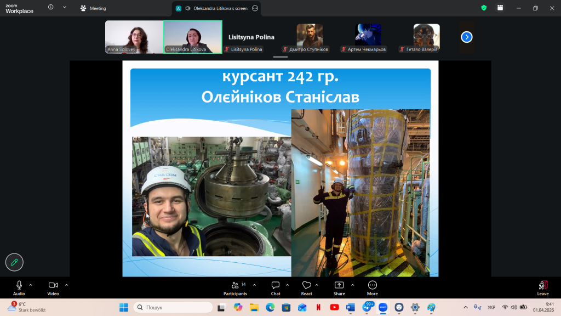Click the green encryption shield icon

484,8
